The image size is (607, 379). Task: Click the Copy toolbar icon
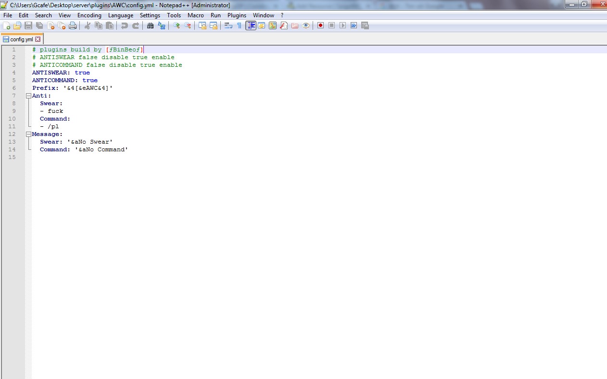coord(99,25)
